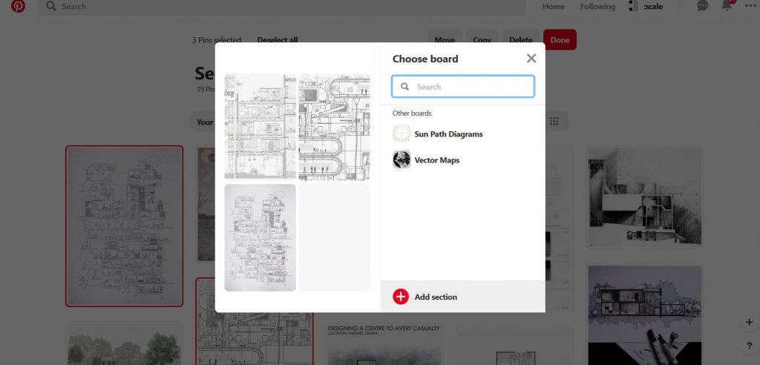Image resolution: width=760 pixels, height=365 pixels.
Task: Switch to the grid view icon
Action: pos(554,121)
